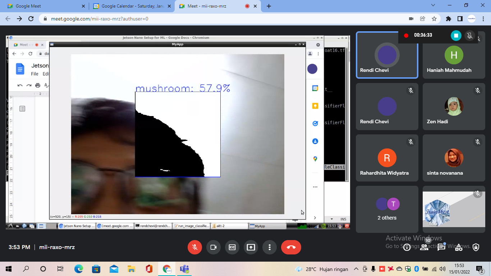This screenshot has height=276, width=491.
Task: Click the muted mic icon in the recorder bar
Action: pyautogui.click(x=469, y=35)
